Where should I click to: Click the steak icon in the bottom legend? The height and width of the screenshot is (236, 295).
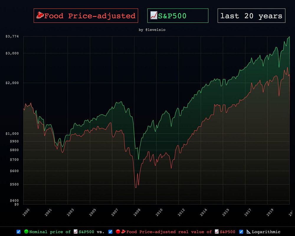click(123, 232)
